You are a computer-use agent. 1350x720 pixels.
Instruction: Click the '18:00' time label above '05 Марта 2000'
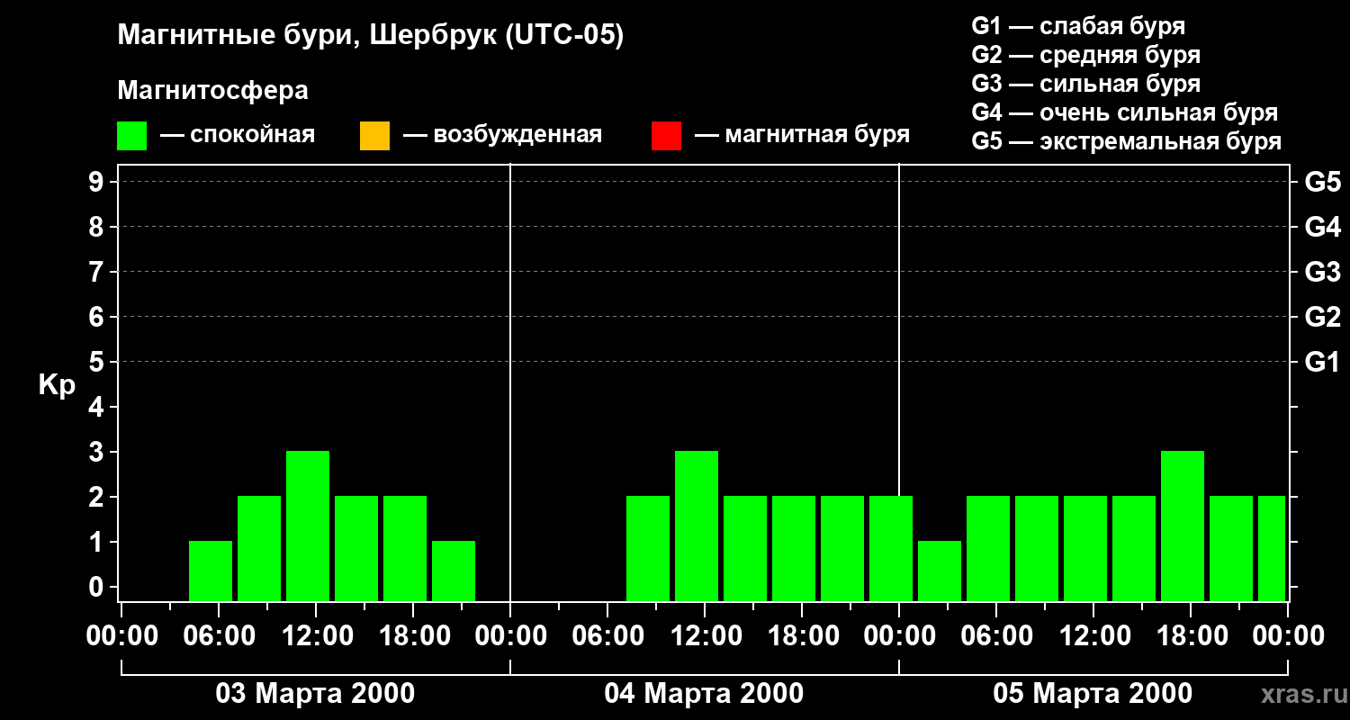(x=1191, y=636)
